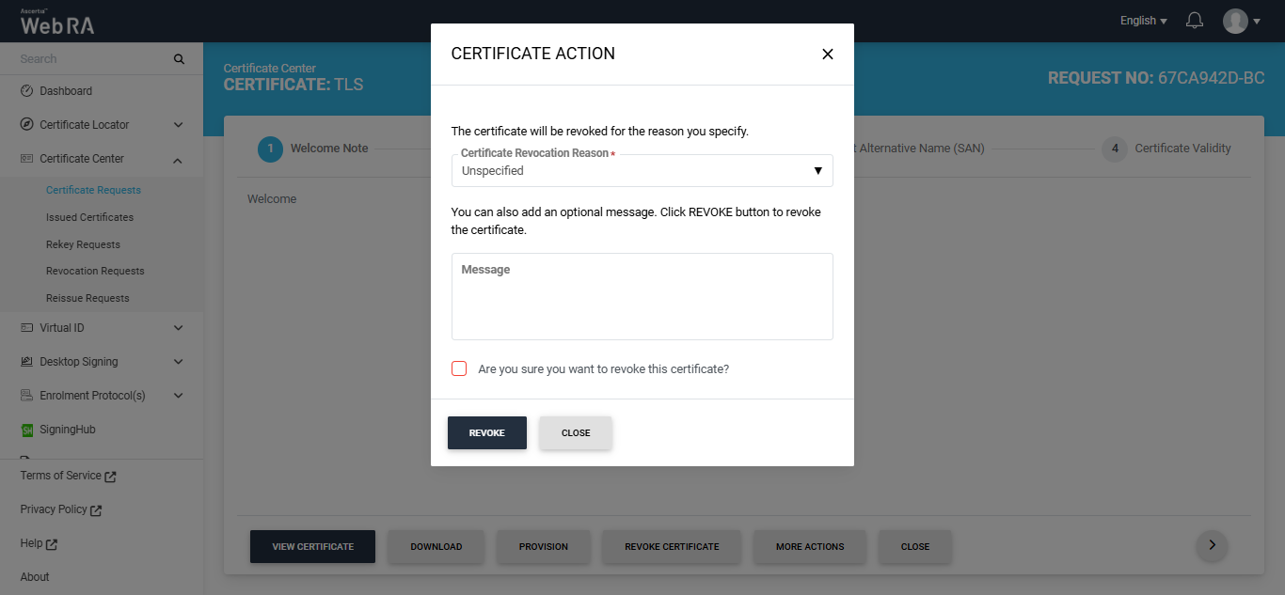Collapse the Certificate Center section
The image size is (1285, 595).
(x=178, y=160)
